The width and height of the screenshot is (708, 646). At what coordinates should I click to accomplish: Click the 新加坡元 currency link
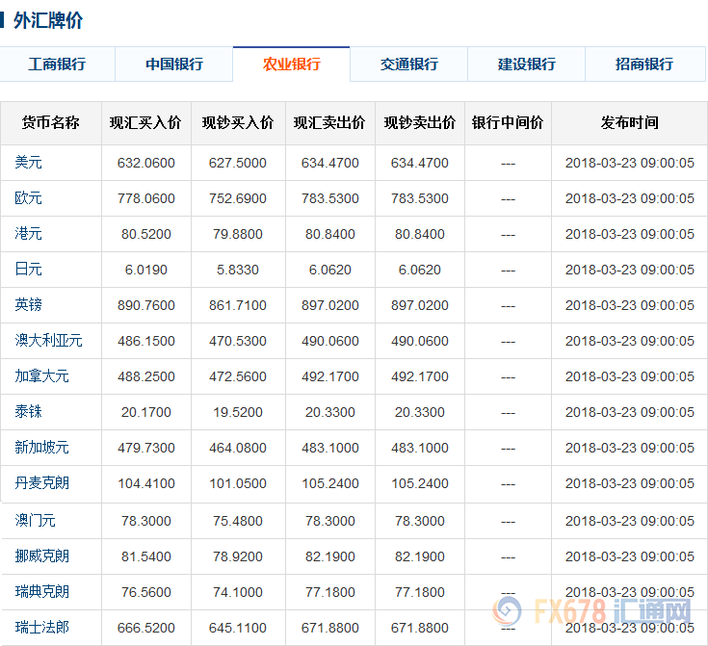[42, 448]
